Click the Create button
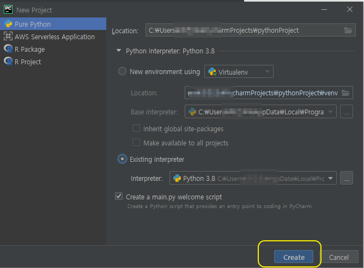 (x=293, y=257)
